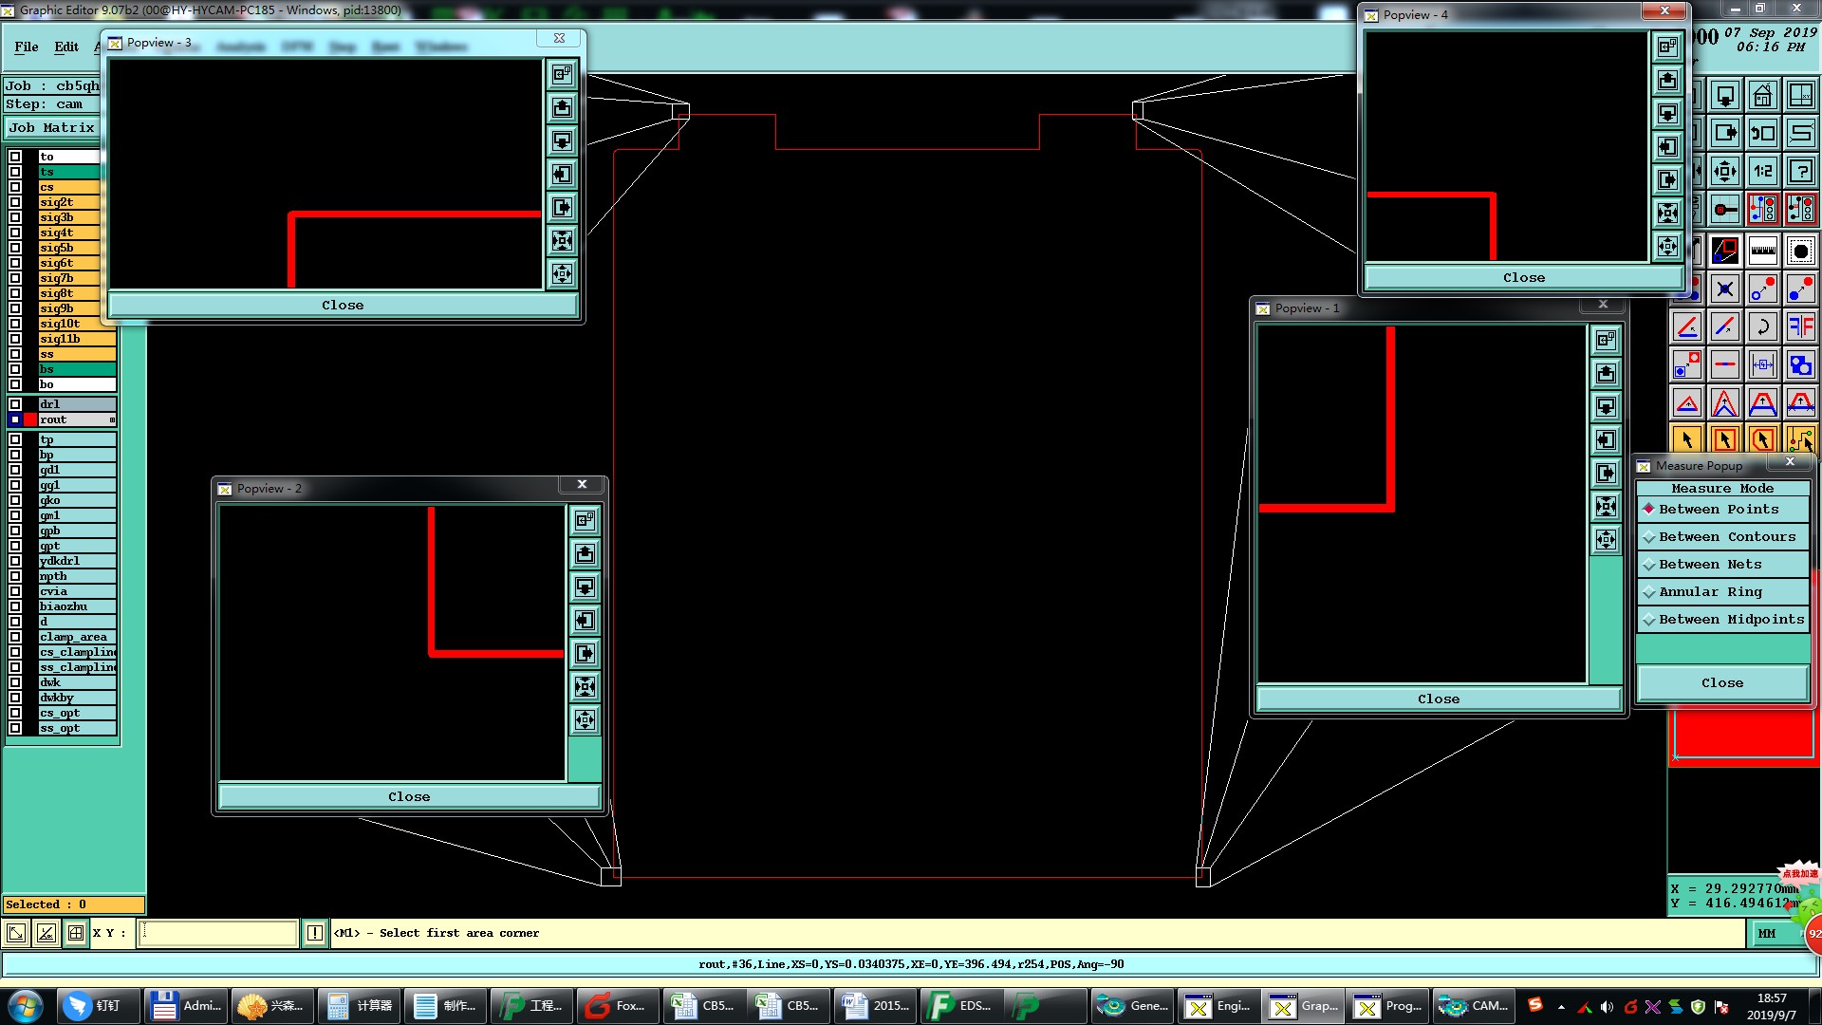Viewport: 1822px width, 1025px height.
Task: Click the question mark help icon
Action: coord(1800,172)
